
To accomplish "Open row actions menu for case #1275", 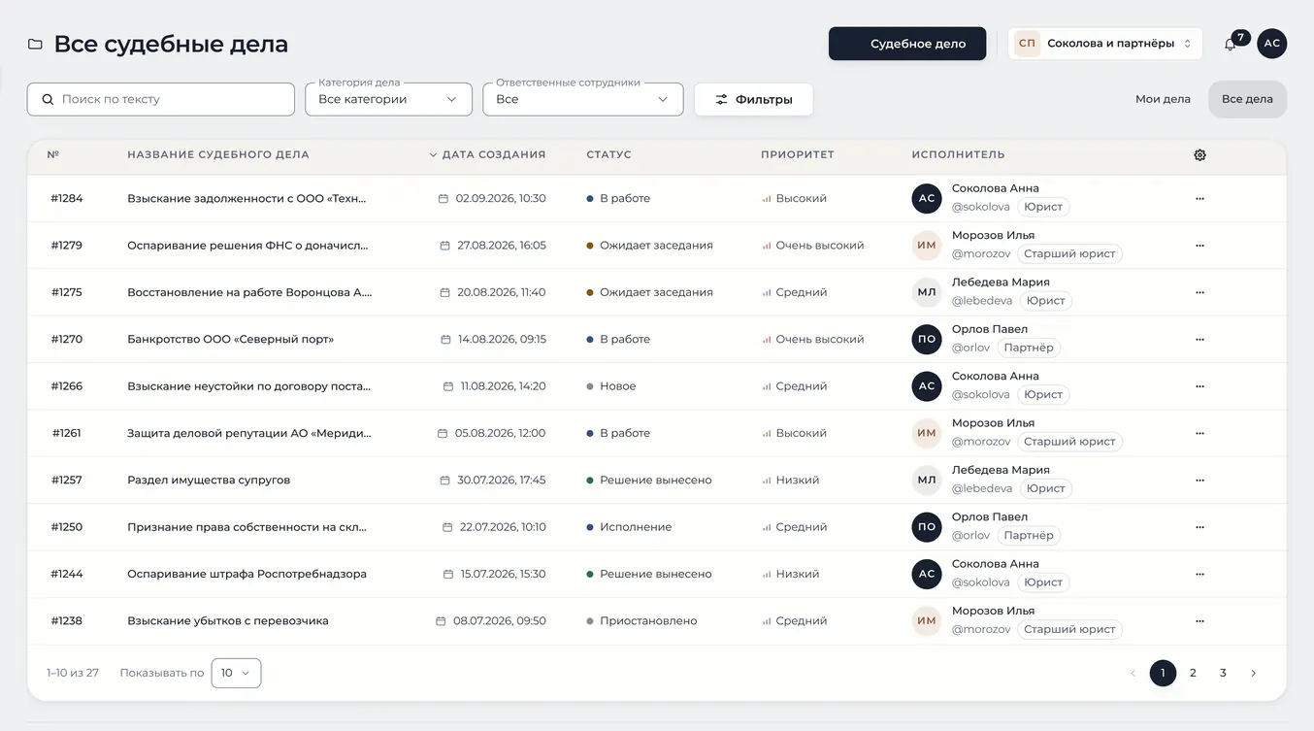I will 1199,292.
